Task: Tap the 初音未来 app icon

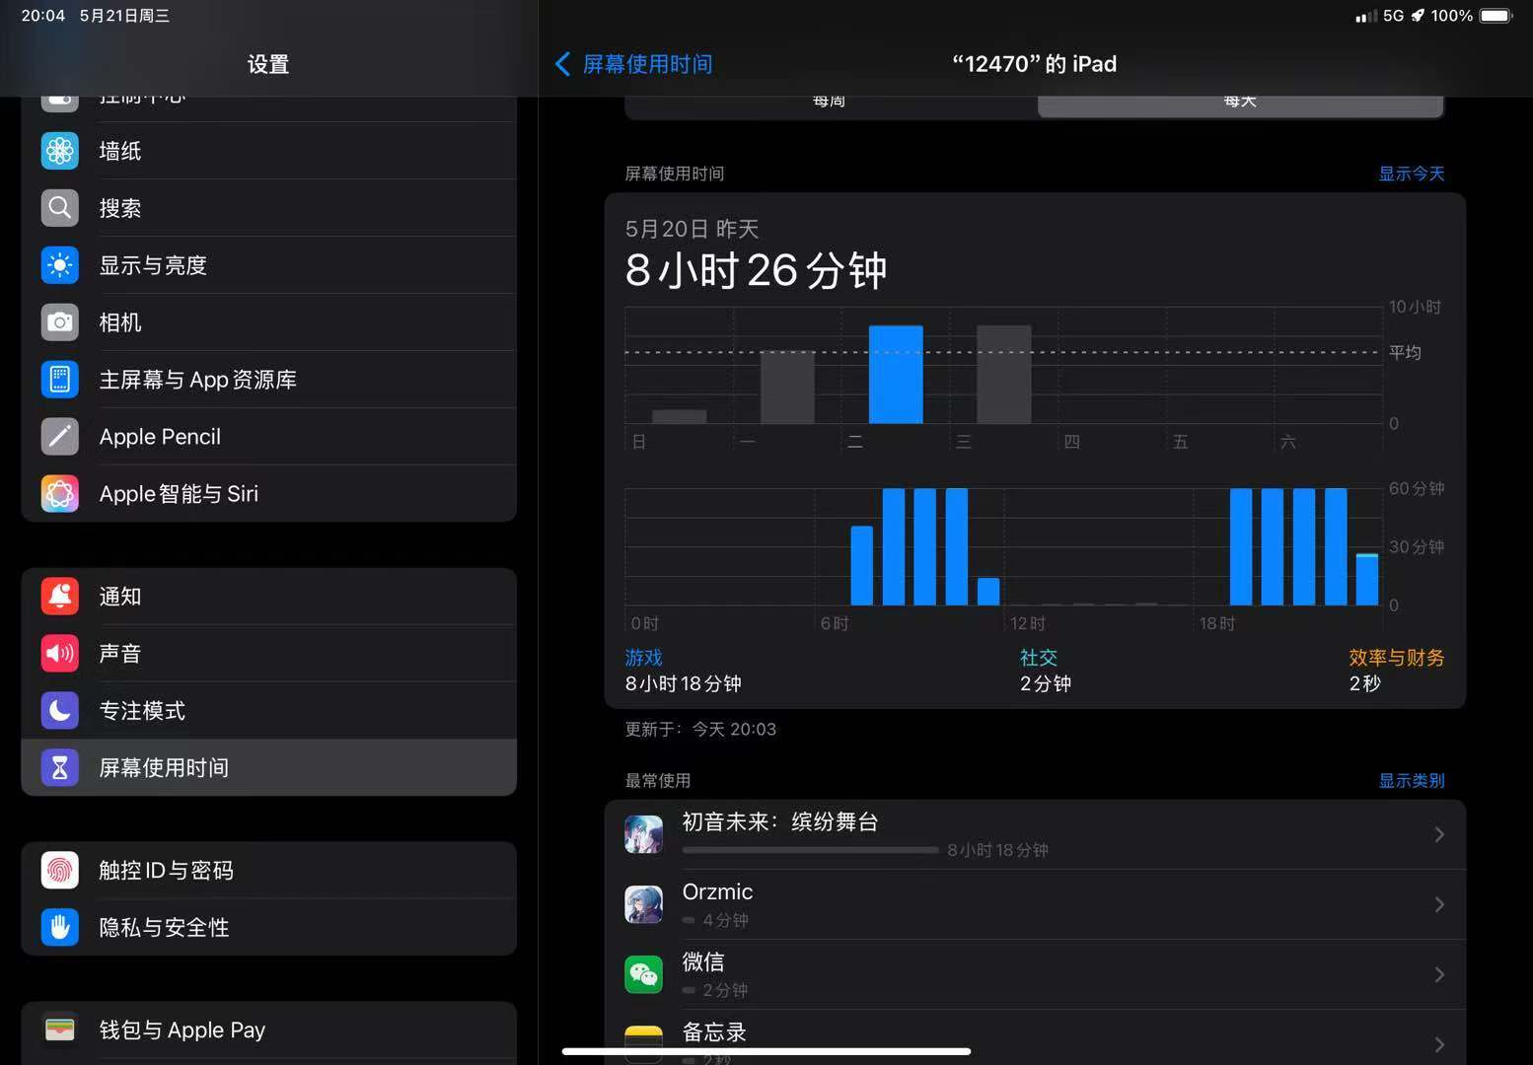Action: pos(644,834)
